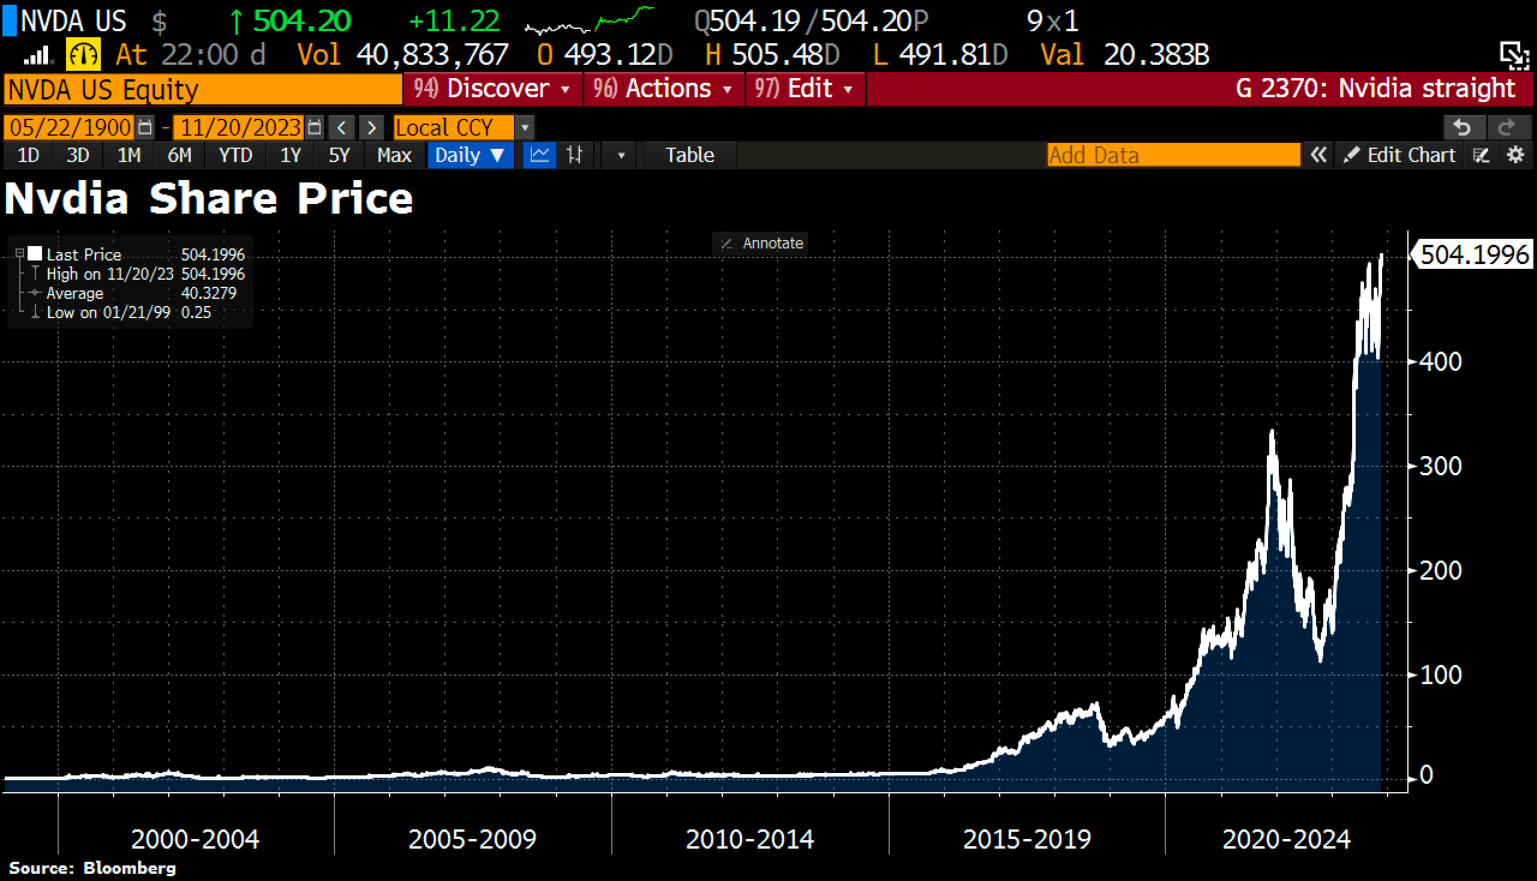Open chart settings gear icon
Image resolution: width=1537 pixels, height=881 pixels.
1515,155
